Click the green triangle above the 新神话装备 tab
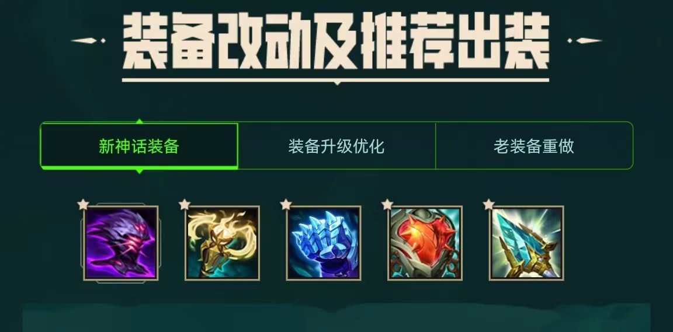Image resolution: width=673 pixels, height=332 pixels. pos(139,121)
